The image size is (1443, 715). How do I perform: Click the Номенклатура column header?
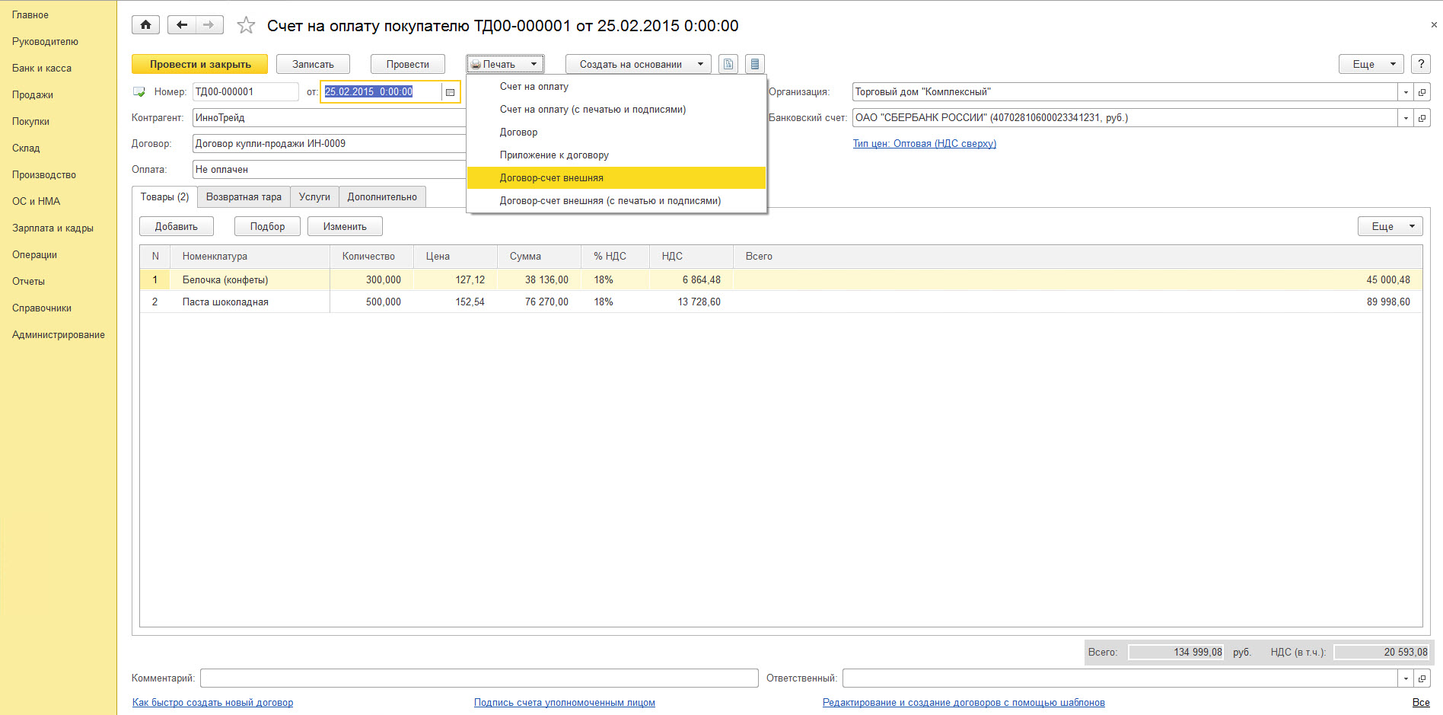250,257
